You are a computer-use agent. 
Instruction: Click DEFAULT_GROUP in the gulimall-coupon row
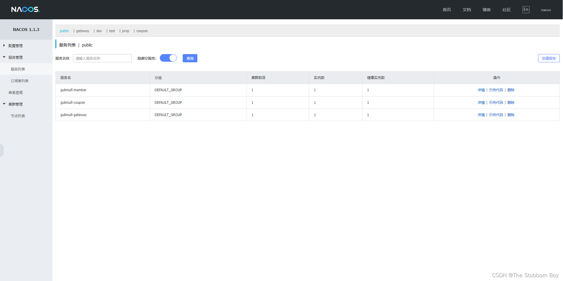168,103
